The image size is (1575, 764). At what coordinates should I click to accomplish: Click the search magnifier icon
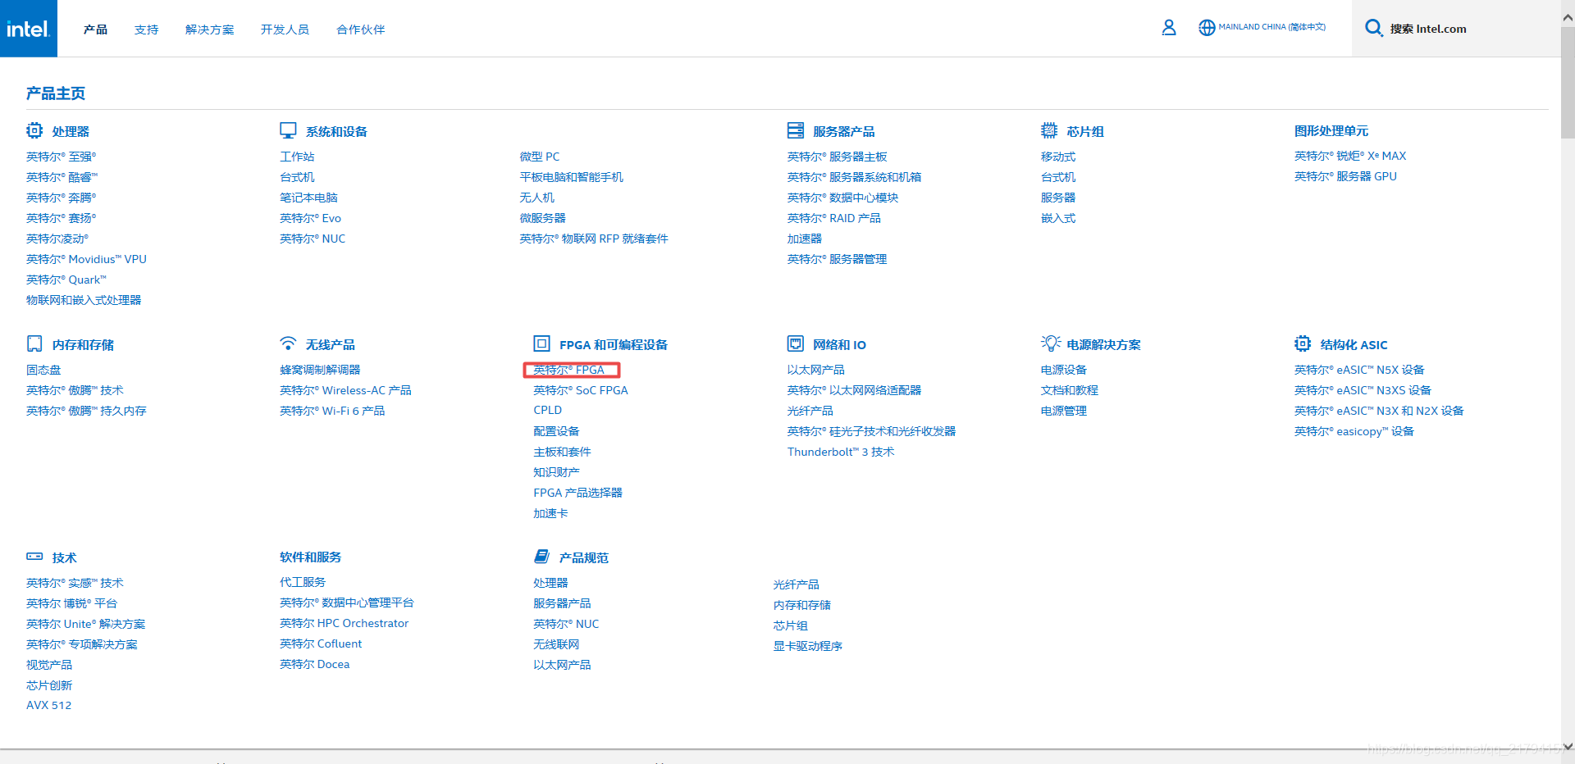click(1373, 28)
